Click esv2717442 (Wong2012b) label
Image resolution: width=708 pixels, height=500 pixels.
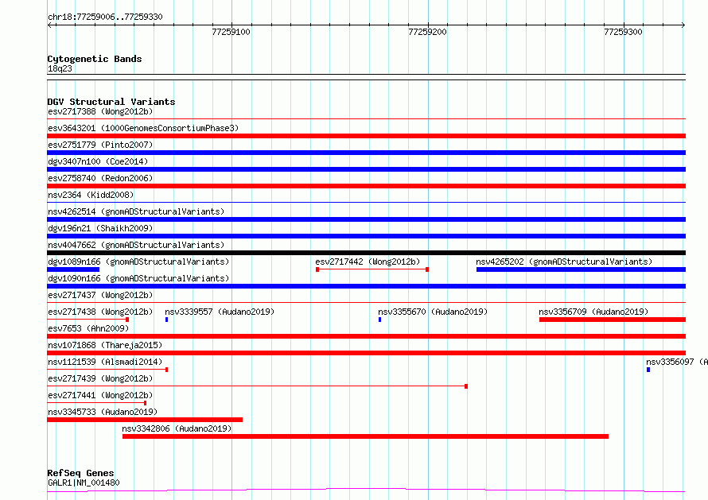[368, 262]
